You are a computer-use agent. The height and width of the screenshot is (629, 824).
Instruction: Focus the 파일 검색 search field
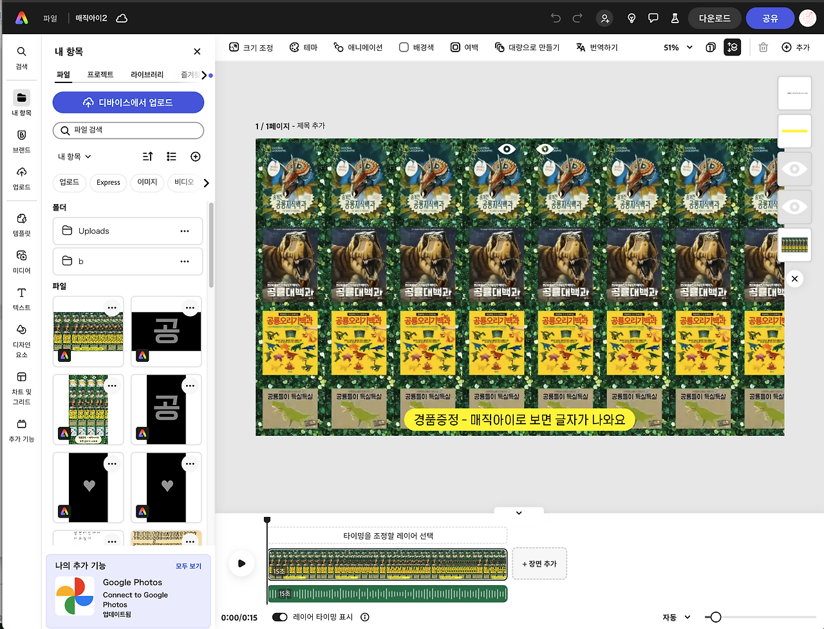tap(128, 130)
